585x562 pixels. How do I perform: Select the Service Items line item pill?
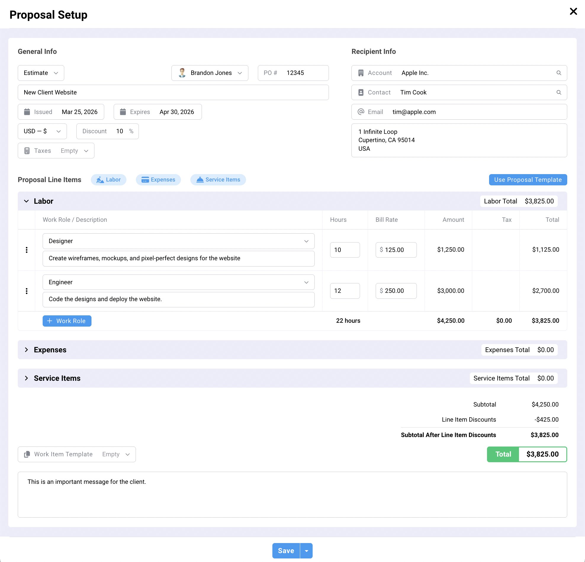tap(218, 180)
